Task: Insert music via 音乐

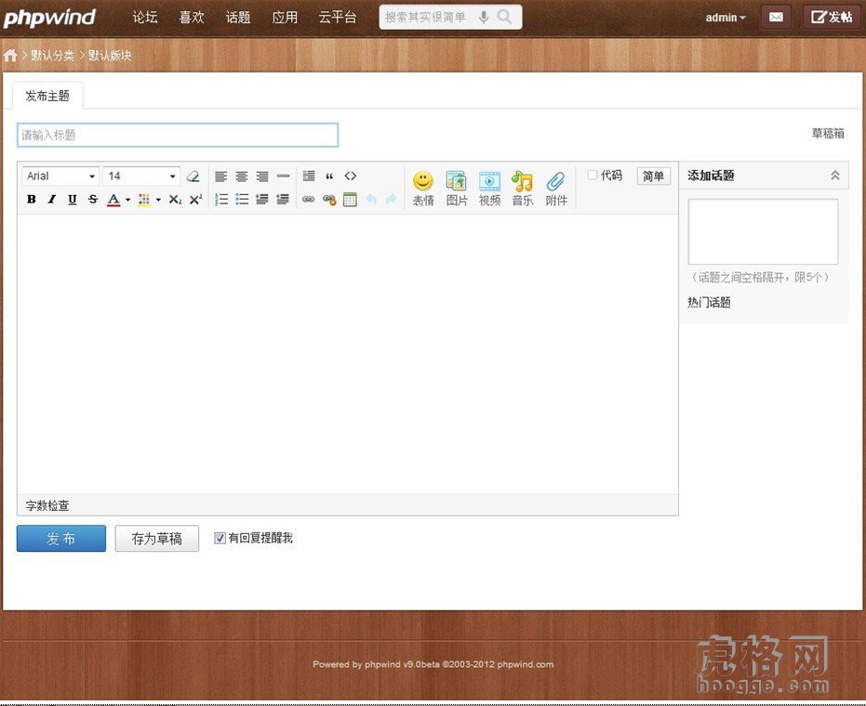Action: pyautogui.click(x=523, y=188)
